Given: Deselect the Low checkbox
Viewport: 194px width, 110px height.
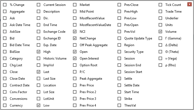Looking at the screenshot, I should click(38, 105).
